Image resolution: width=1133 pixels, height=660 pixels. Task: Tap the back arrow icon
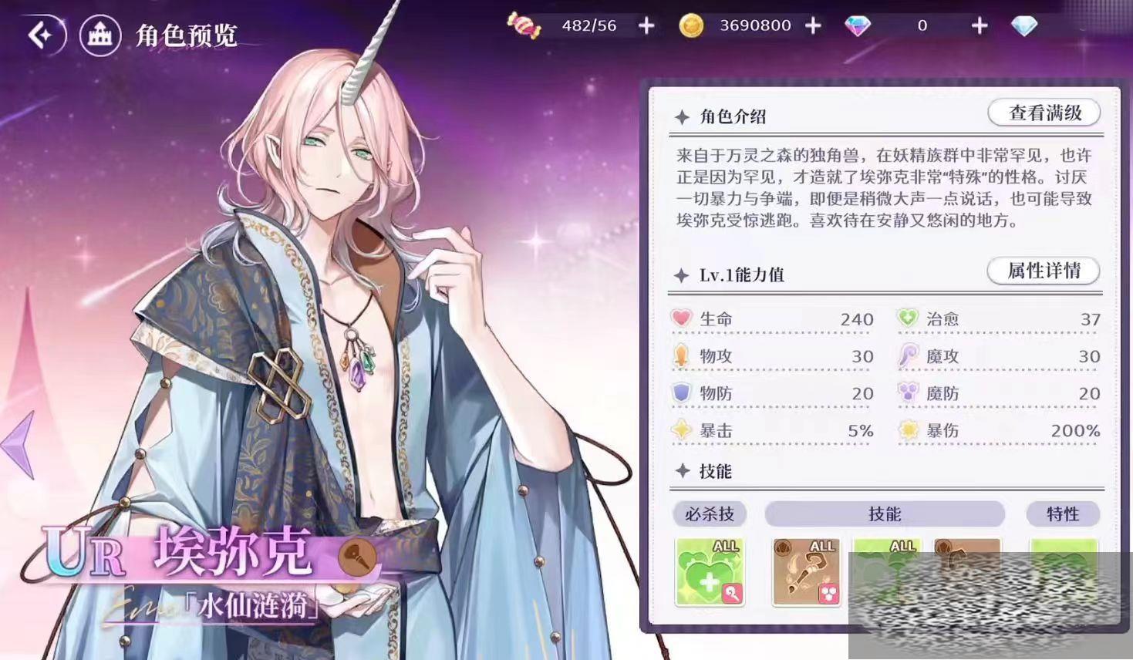(42, 34)
